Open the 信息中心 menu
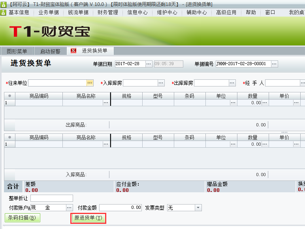This screenshot has width=305, height=229. point(137,13)
